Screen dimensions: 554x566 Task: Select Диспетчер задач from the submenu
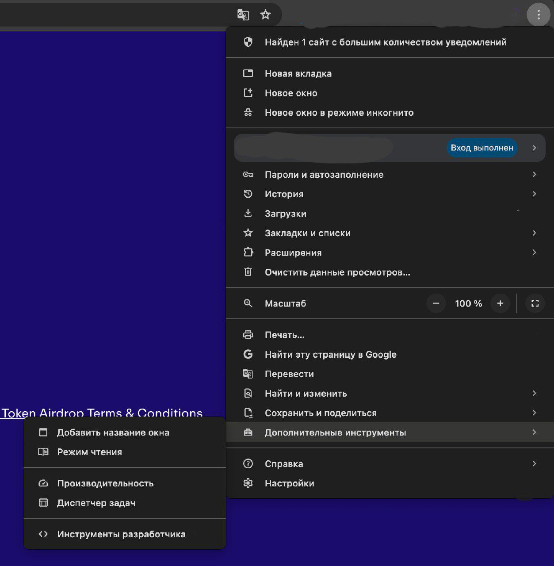96,503
